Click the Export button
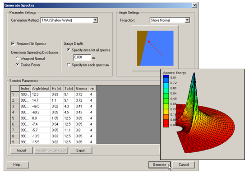This screenshot has width=249, height=174. tap(81, 150)
